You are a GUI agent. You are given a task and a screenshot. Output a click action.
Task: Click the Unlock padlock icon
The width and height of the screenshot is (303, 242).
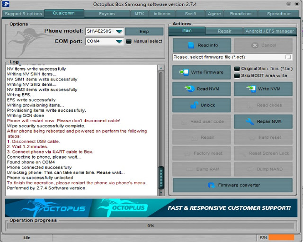point(194,105)
